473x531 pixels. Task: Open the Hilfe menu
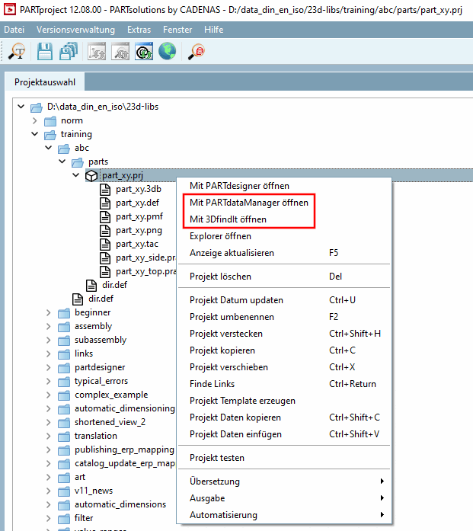point(213,30)
